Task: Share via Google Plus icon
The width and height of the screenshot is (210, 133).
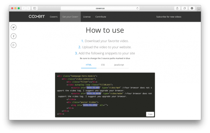Action: [14, 45]
